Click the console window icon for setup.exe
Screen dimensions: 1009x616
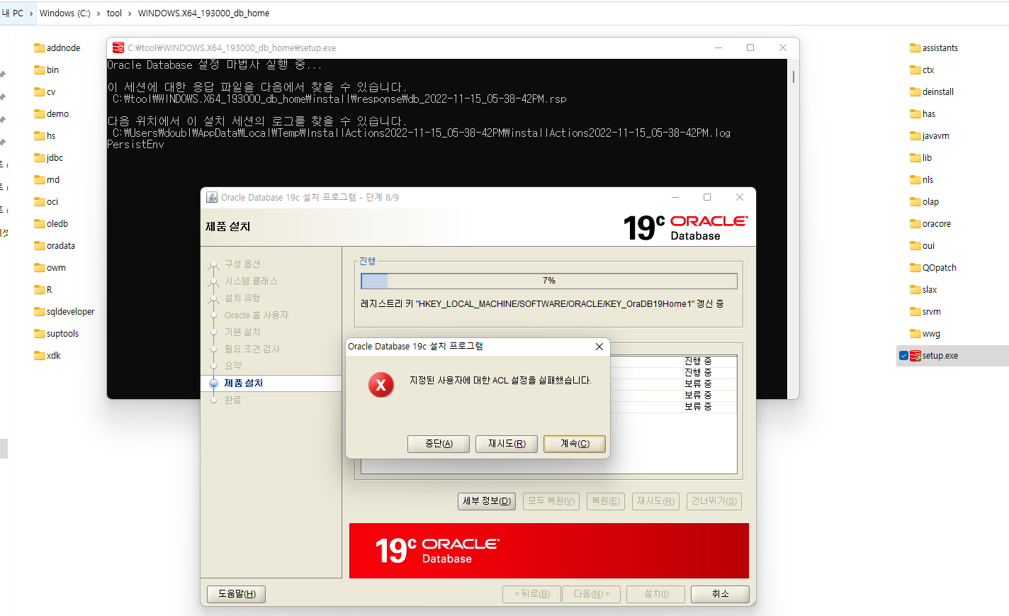[x=118, y=47]
